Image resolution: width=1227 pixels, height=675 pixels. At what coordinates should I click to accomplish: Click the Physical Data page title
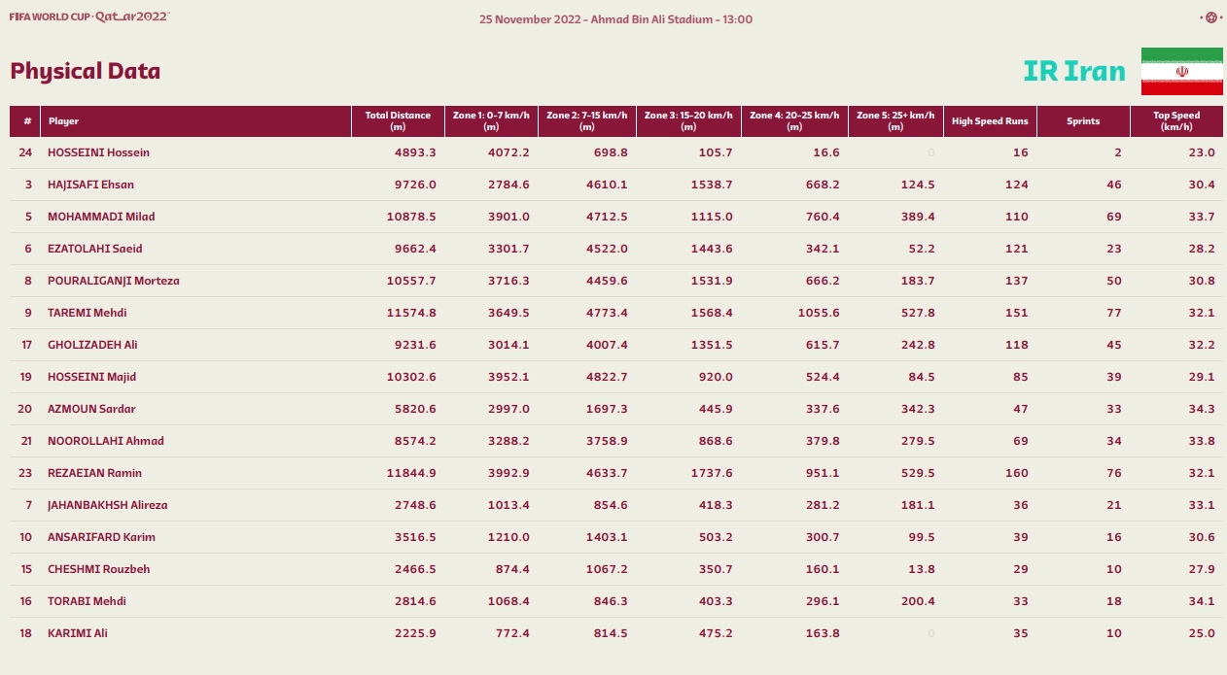pos(86,71)
